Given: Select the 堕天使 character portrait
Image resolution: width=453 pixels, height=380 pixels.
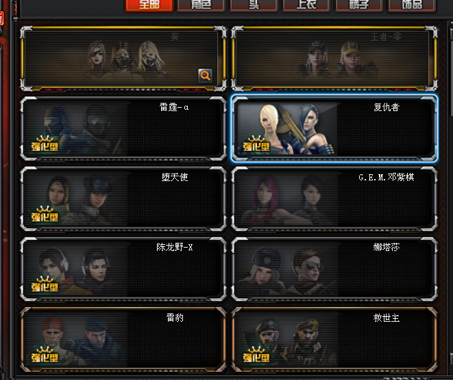Looking at the screenshot, I should pos(75,199).
